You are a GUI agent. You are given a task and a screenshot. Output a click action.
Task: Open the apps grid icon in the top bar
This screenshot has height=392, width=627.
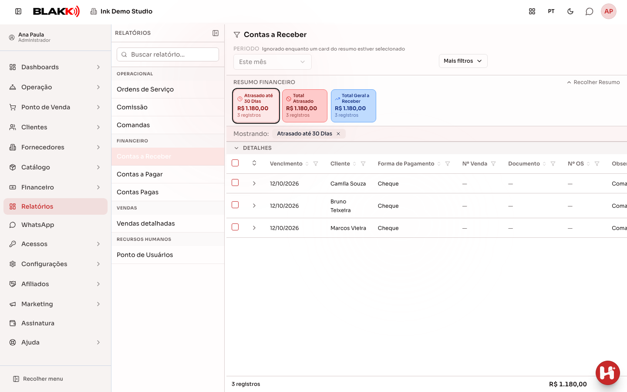click(x=532, y=11)
